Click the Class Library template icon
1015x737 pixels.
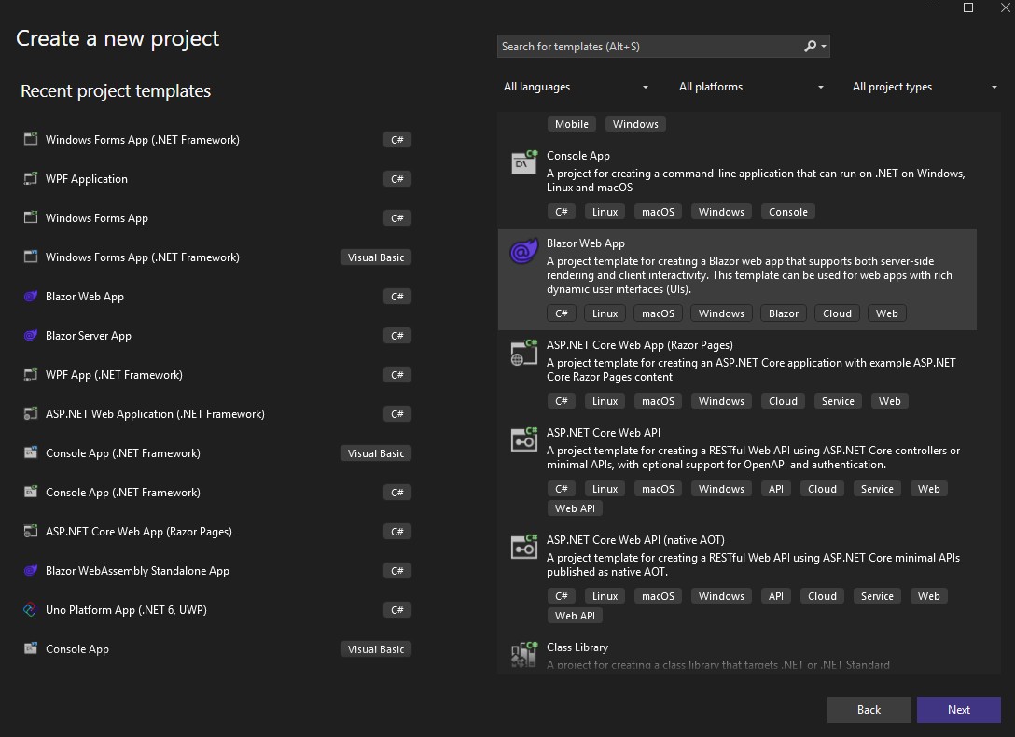point(523,654)
